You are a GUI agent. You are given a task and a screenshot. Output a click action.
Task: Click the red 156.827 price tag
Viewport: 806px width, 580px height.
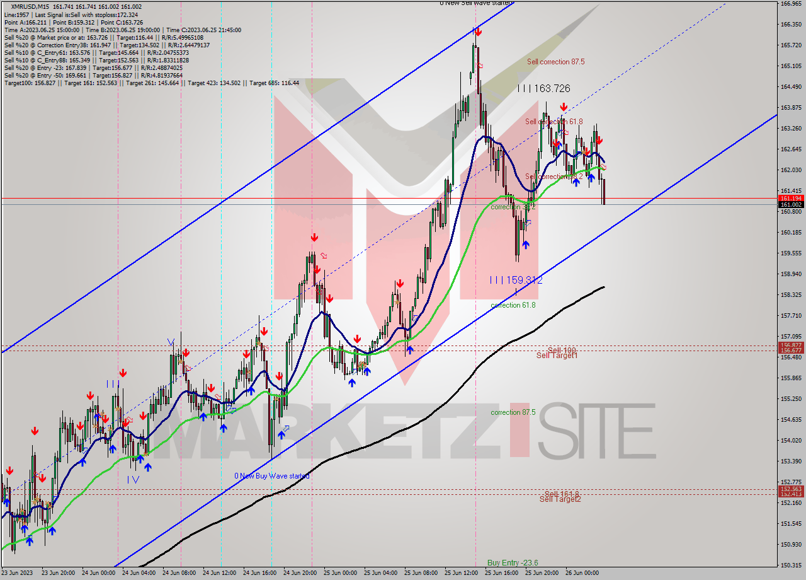coord(791,345)
